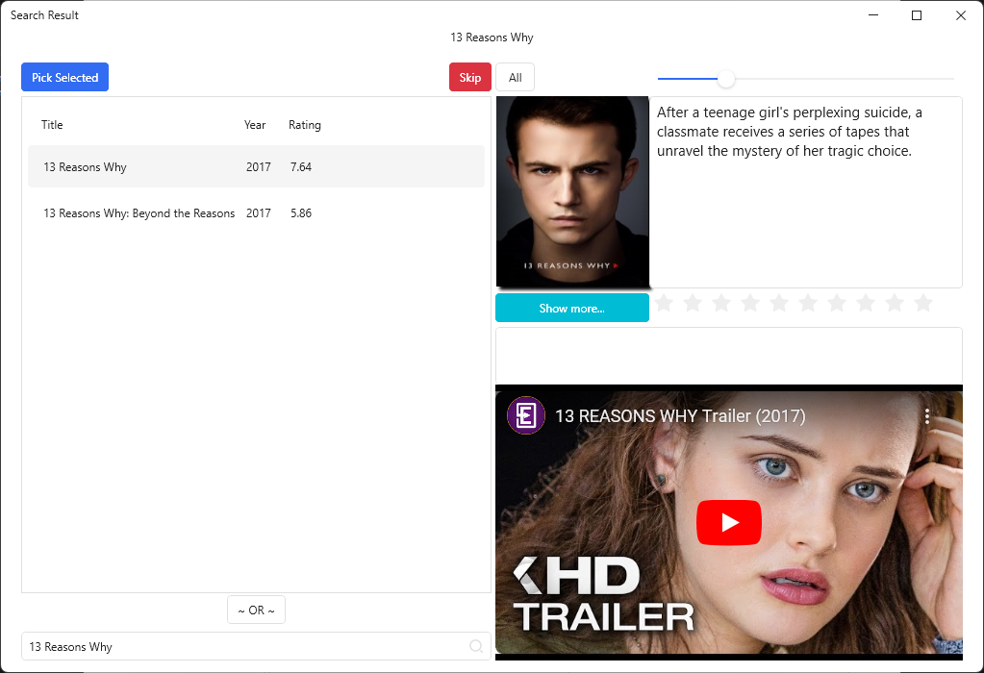Open the 13 REASONS WHY Trailer (2017) title
This screenshot has height=673, width=984.
[680, 416]
